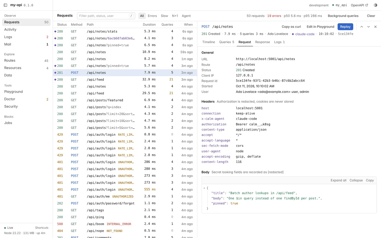Select the GET /api/notes/stats row

point(125,31)
